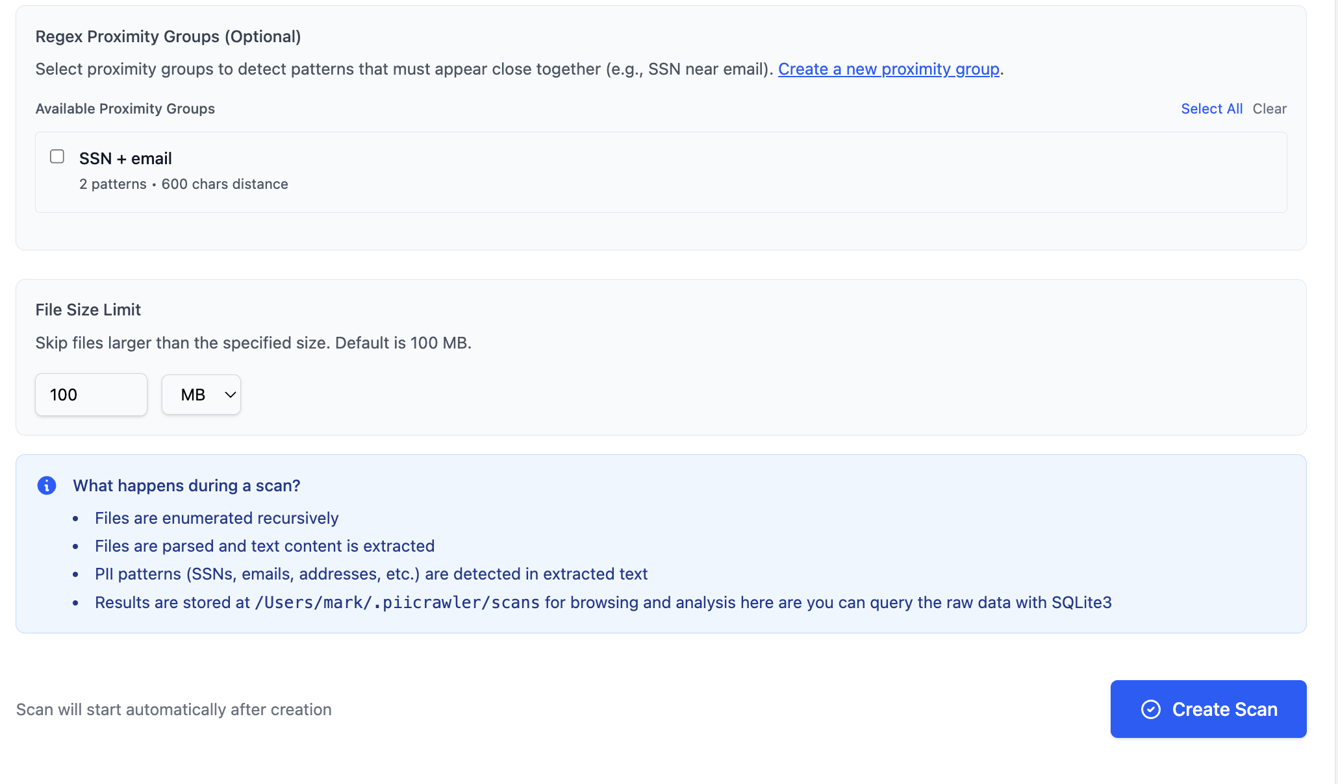Focus the file size limit number field
The width and height of the screenshot is (1338, 784).
pos(91,395)
